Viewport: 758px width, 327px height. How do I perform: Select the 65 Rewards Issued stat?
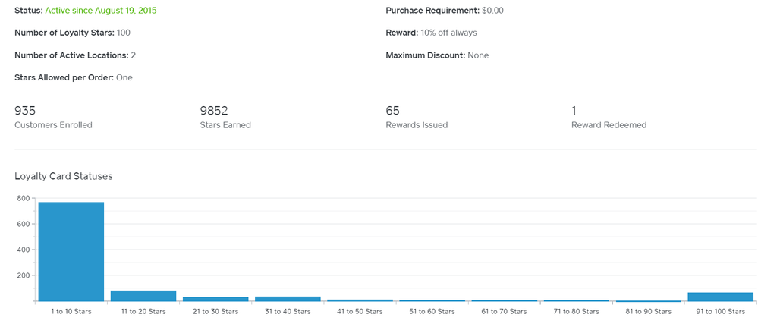[x=417, y=117]
